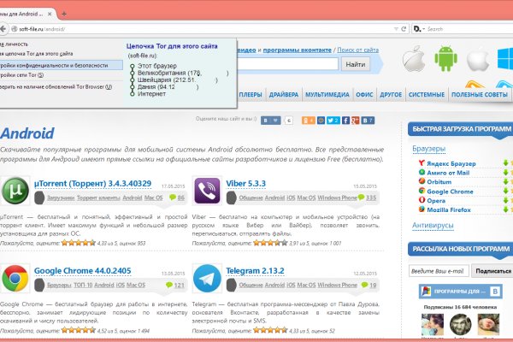
Task: Click the browser back arrow button
Action: tap(3, 29)
